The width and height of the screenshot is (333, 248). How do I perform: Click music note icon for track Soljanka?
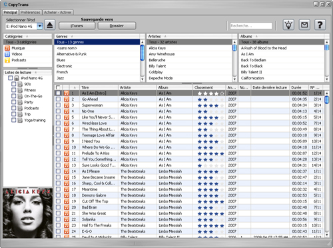pyautogui.click(x=67, y=219)
